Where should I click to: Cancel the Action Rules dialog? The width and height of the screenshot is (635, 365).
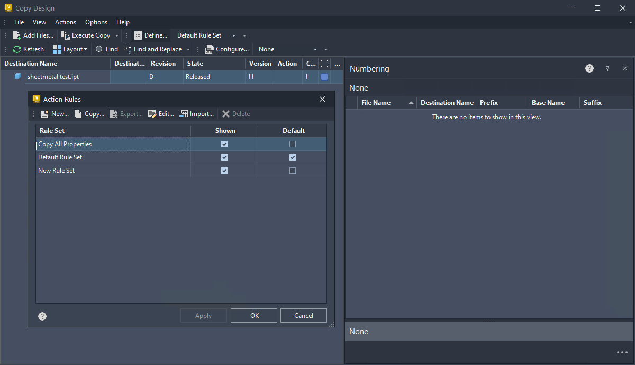[x=303, y=315]
